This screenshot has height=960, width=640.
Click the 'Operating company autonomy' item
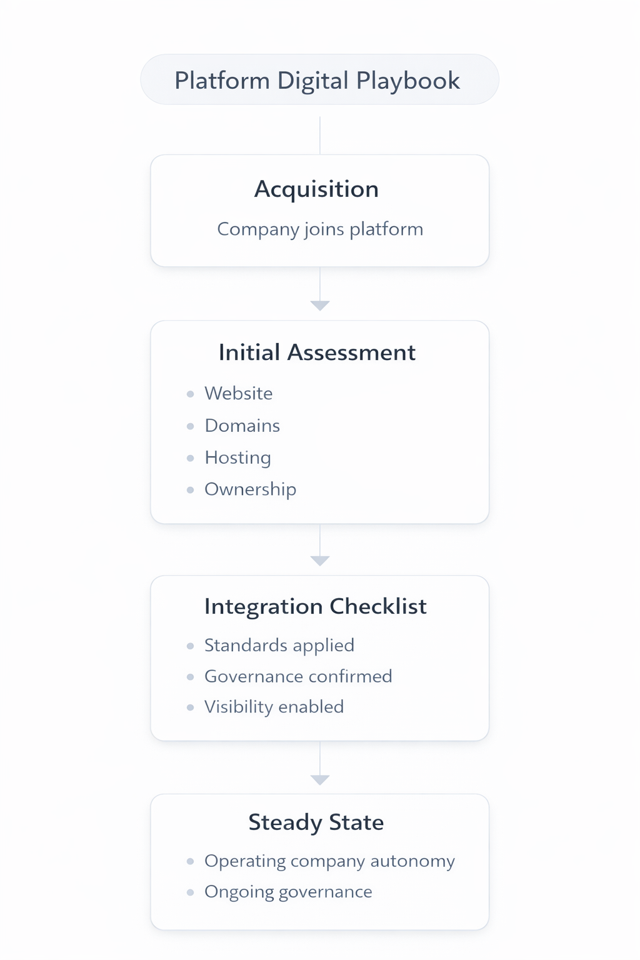(329, 861)
